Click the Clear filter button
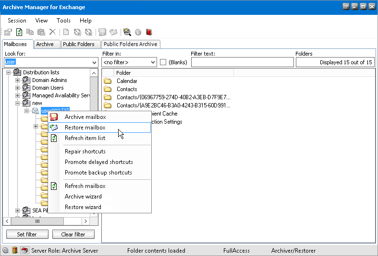378x256 pixels. click(x=73, y=234)
